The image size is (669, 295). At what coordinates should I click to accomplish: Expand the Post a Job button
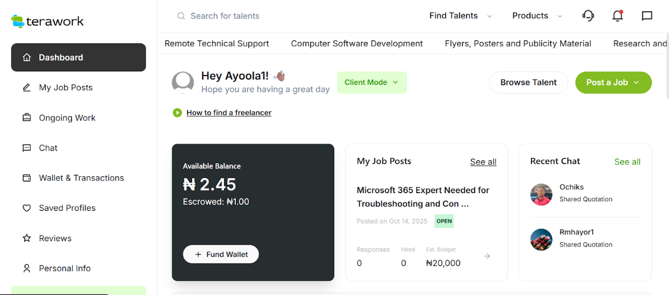coord(613,83)
